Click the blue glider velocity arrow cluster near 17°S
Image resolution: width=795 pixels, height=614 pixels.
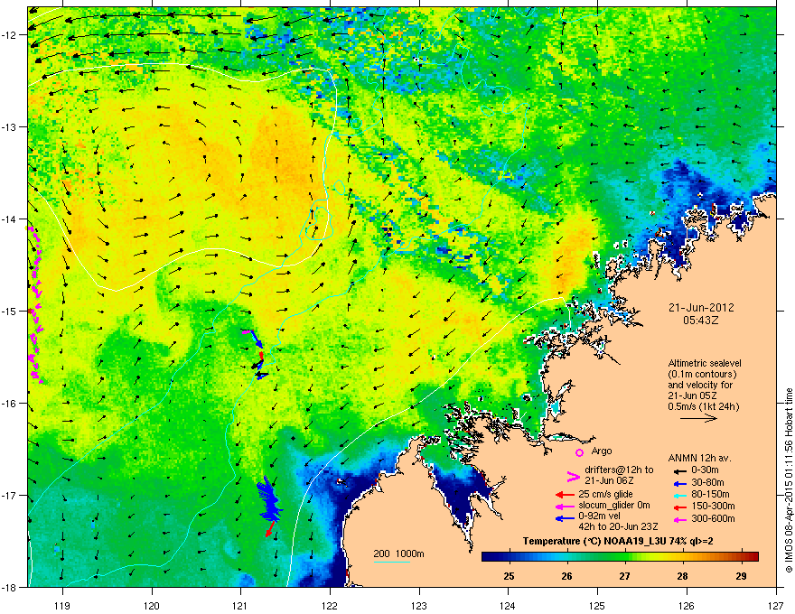[268, 501]
